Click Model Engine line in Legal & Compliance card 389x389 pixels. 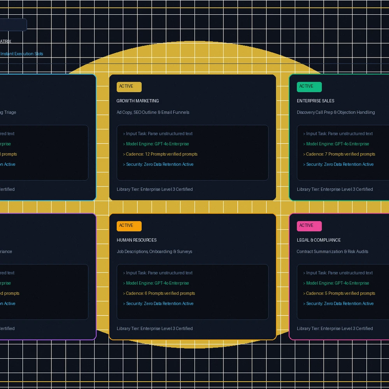(x=336, y=283)
